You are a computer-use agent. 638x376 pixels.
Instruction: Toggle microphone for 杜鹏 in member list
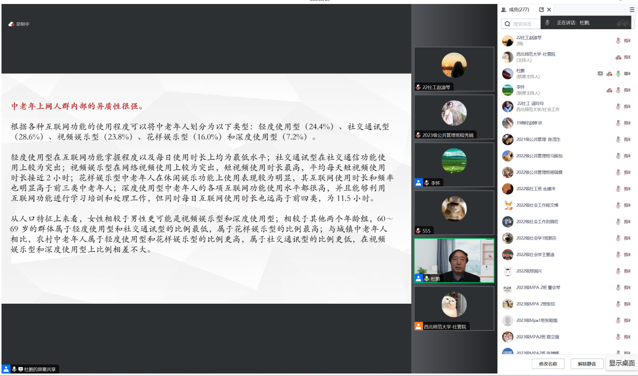click(x=618, y=74)
